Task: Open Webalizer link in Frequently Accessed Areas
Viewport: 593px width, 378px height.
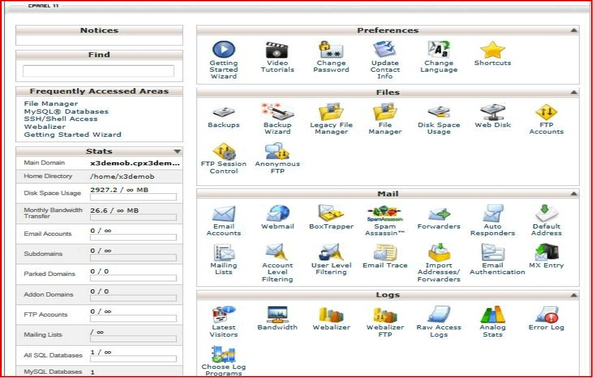Action: point(44,126)
